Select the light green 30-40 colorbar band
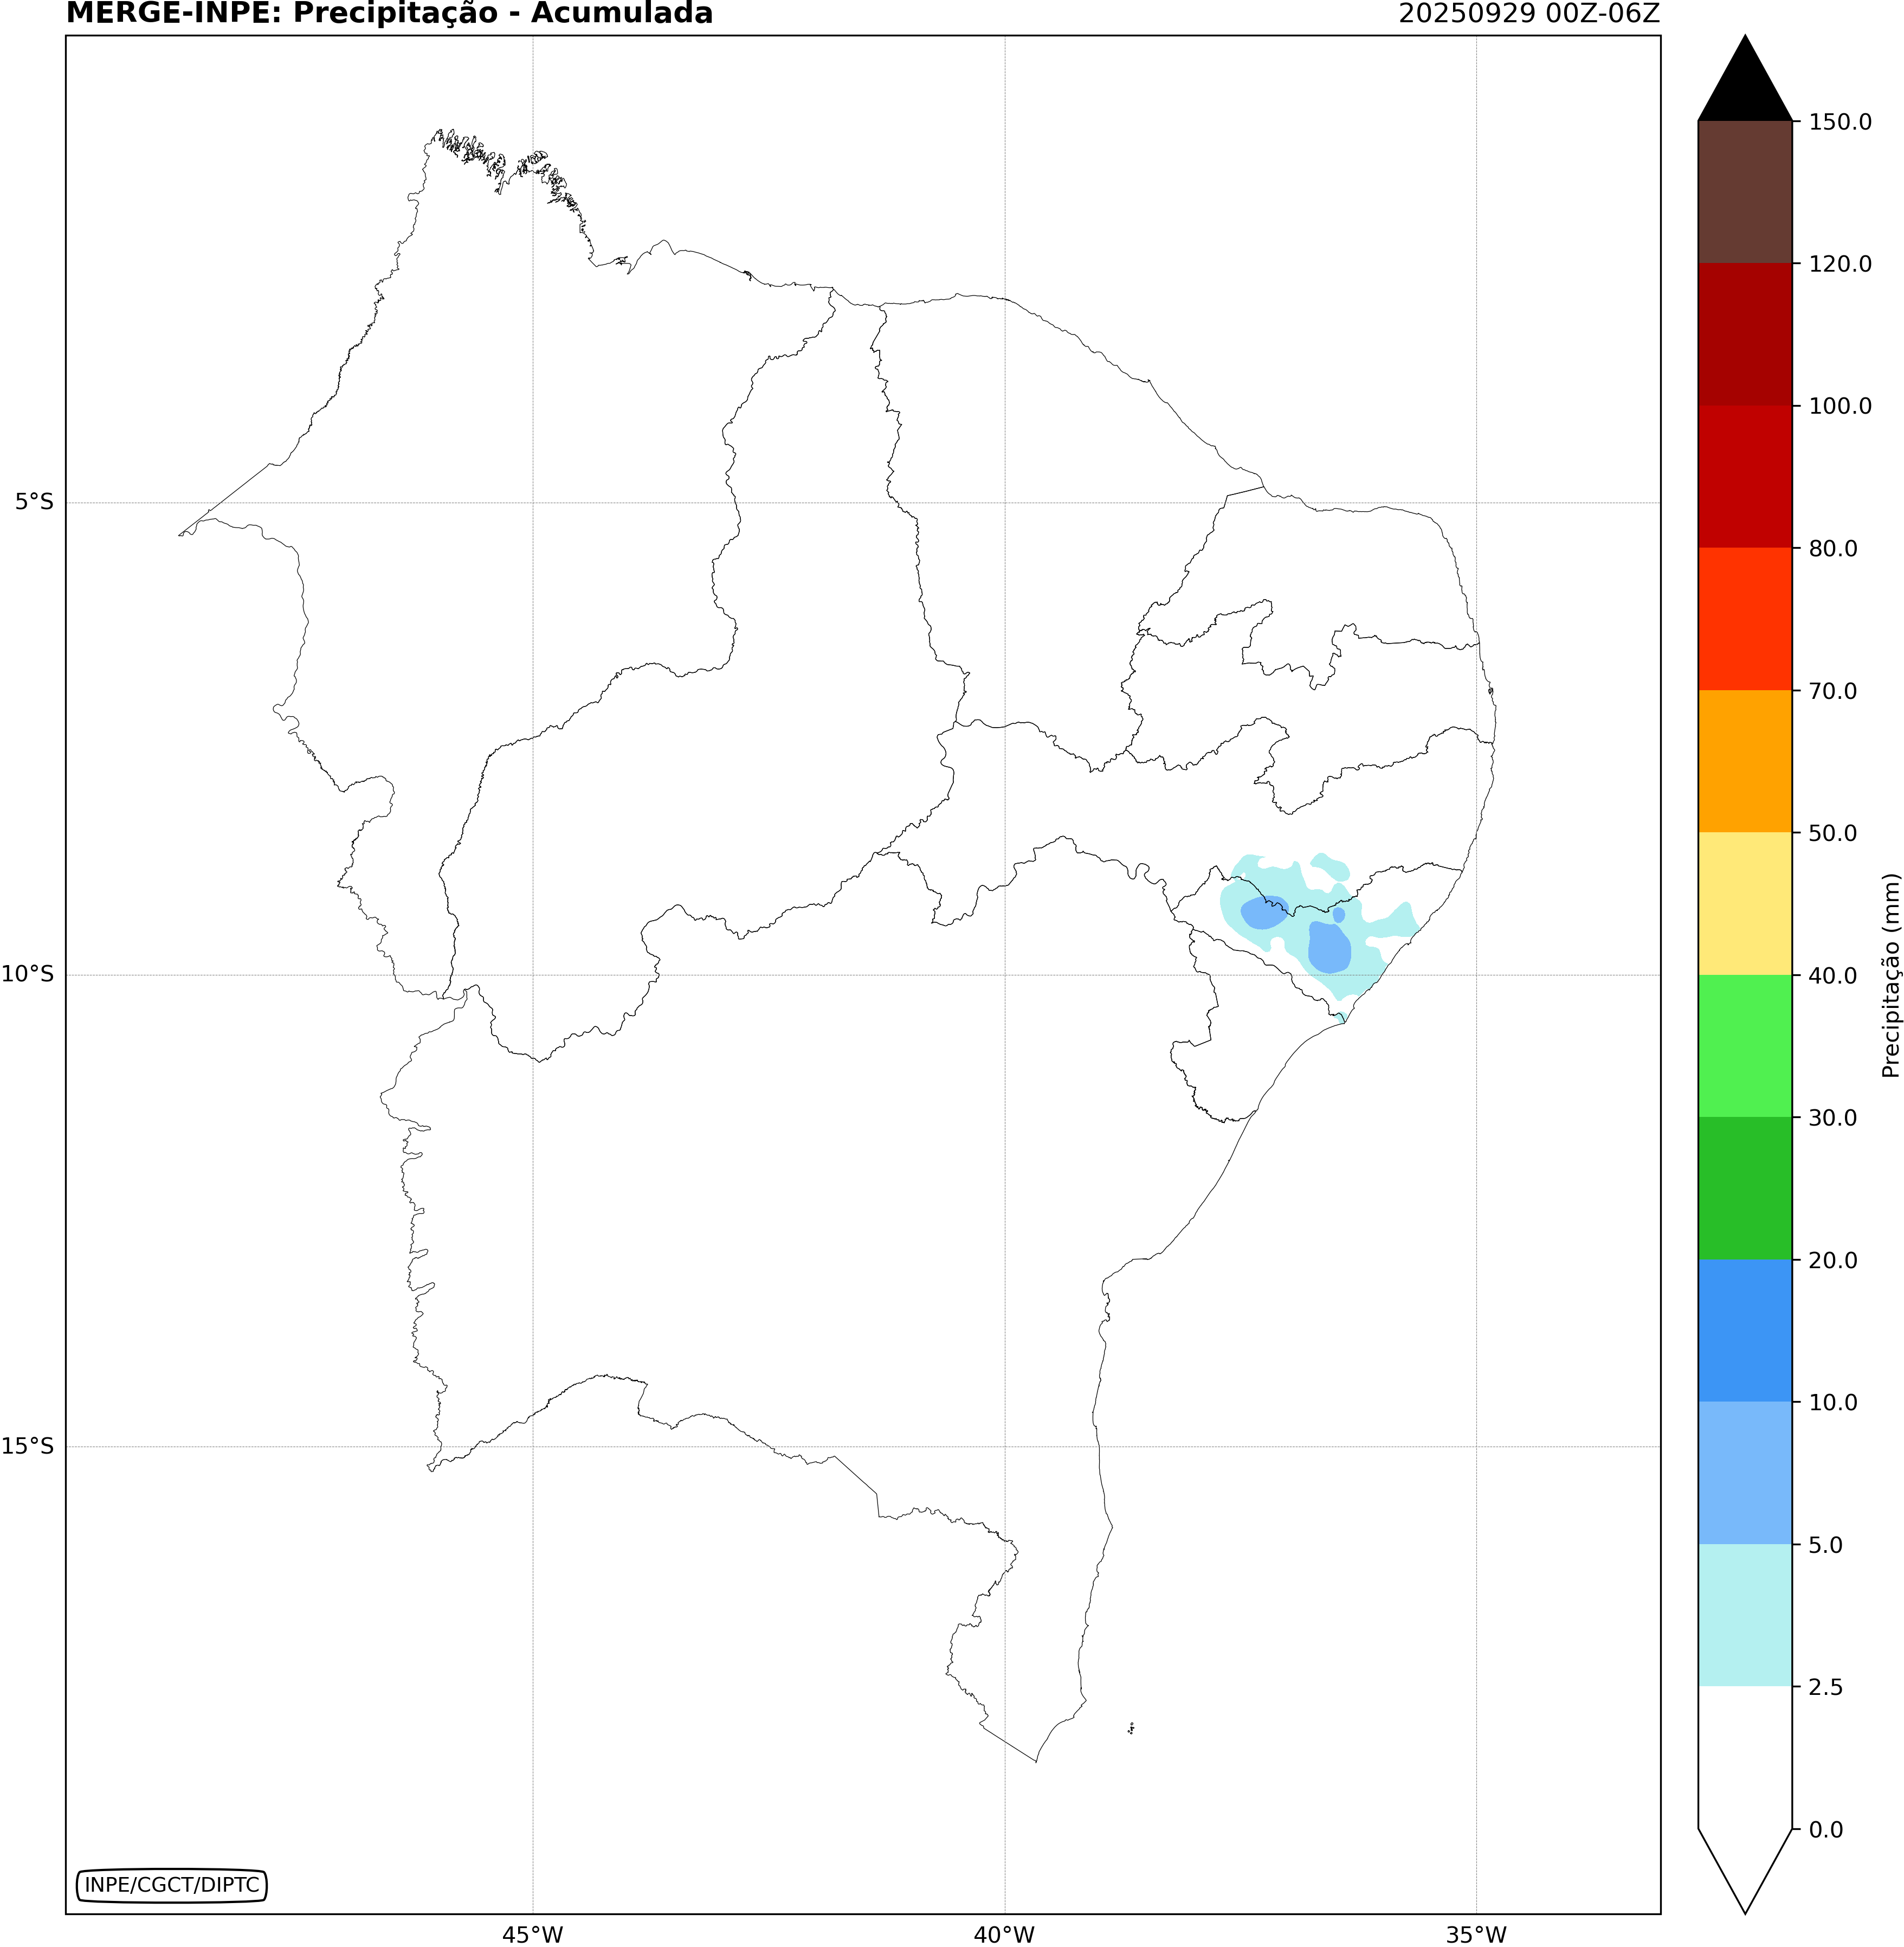The height and width of the screenshot is (1947, 1904). (1744, 1045)
